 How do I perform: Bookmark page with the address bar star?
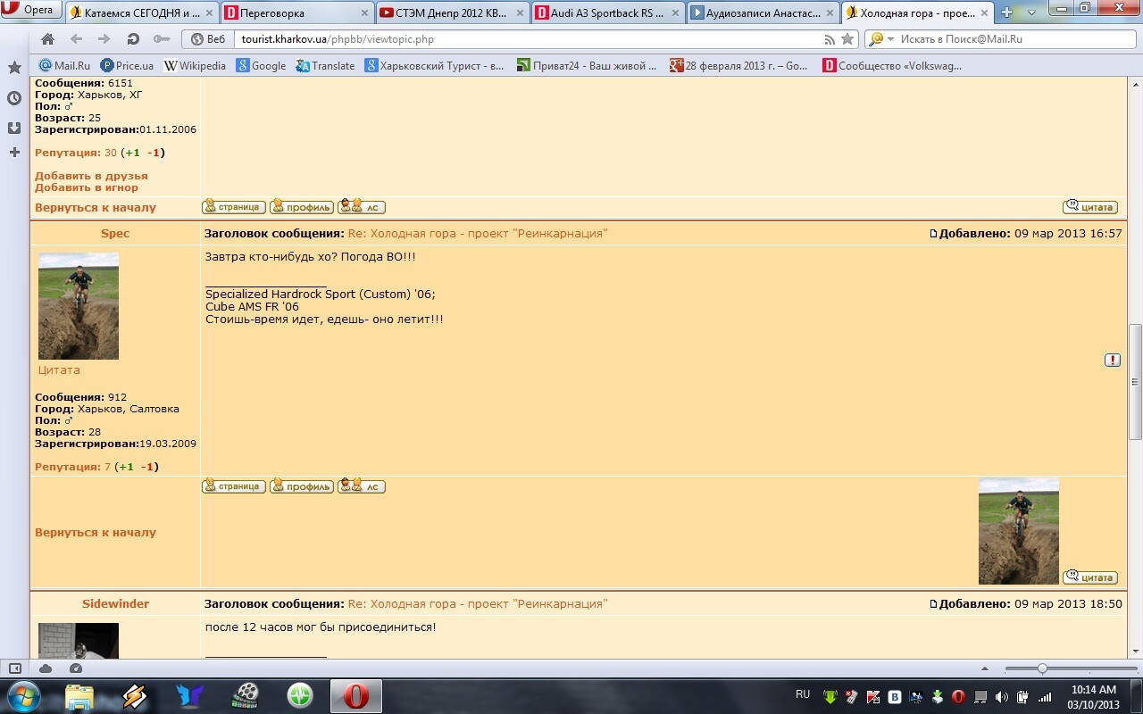point(847,39)
